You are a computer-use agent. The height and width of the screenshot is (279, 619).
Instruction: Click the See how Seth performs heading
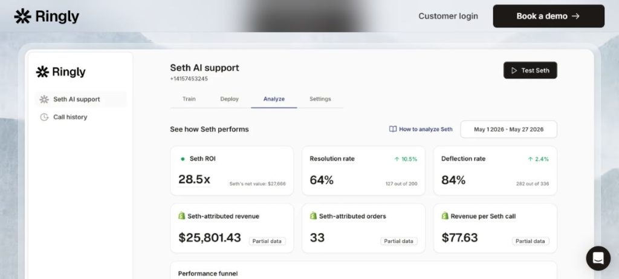[209, 130]
